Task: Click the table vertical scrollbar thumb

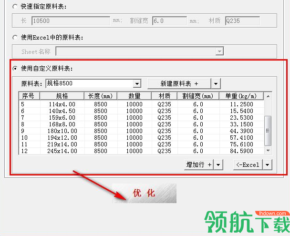Action: click(268, 131)
